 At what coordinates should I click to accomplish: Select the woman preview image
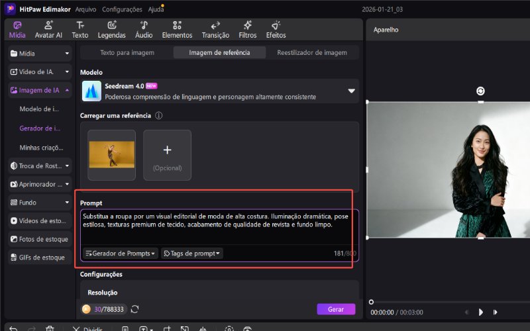click(x=449, y=170)
